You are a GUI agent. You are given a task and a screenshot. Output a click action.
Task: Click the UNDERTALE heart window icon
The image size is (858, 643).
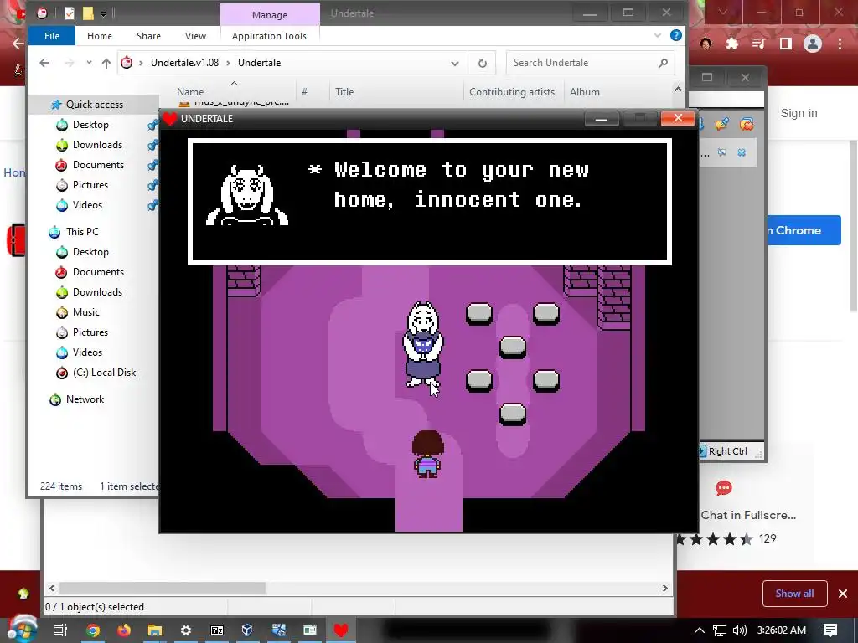click(170, 119)
